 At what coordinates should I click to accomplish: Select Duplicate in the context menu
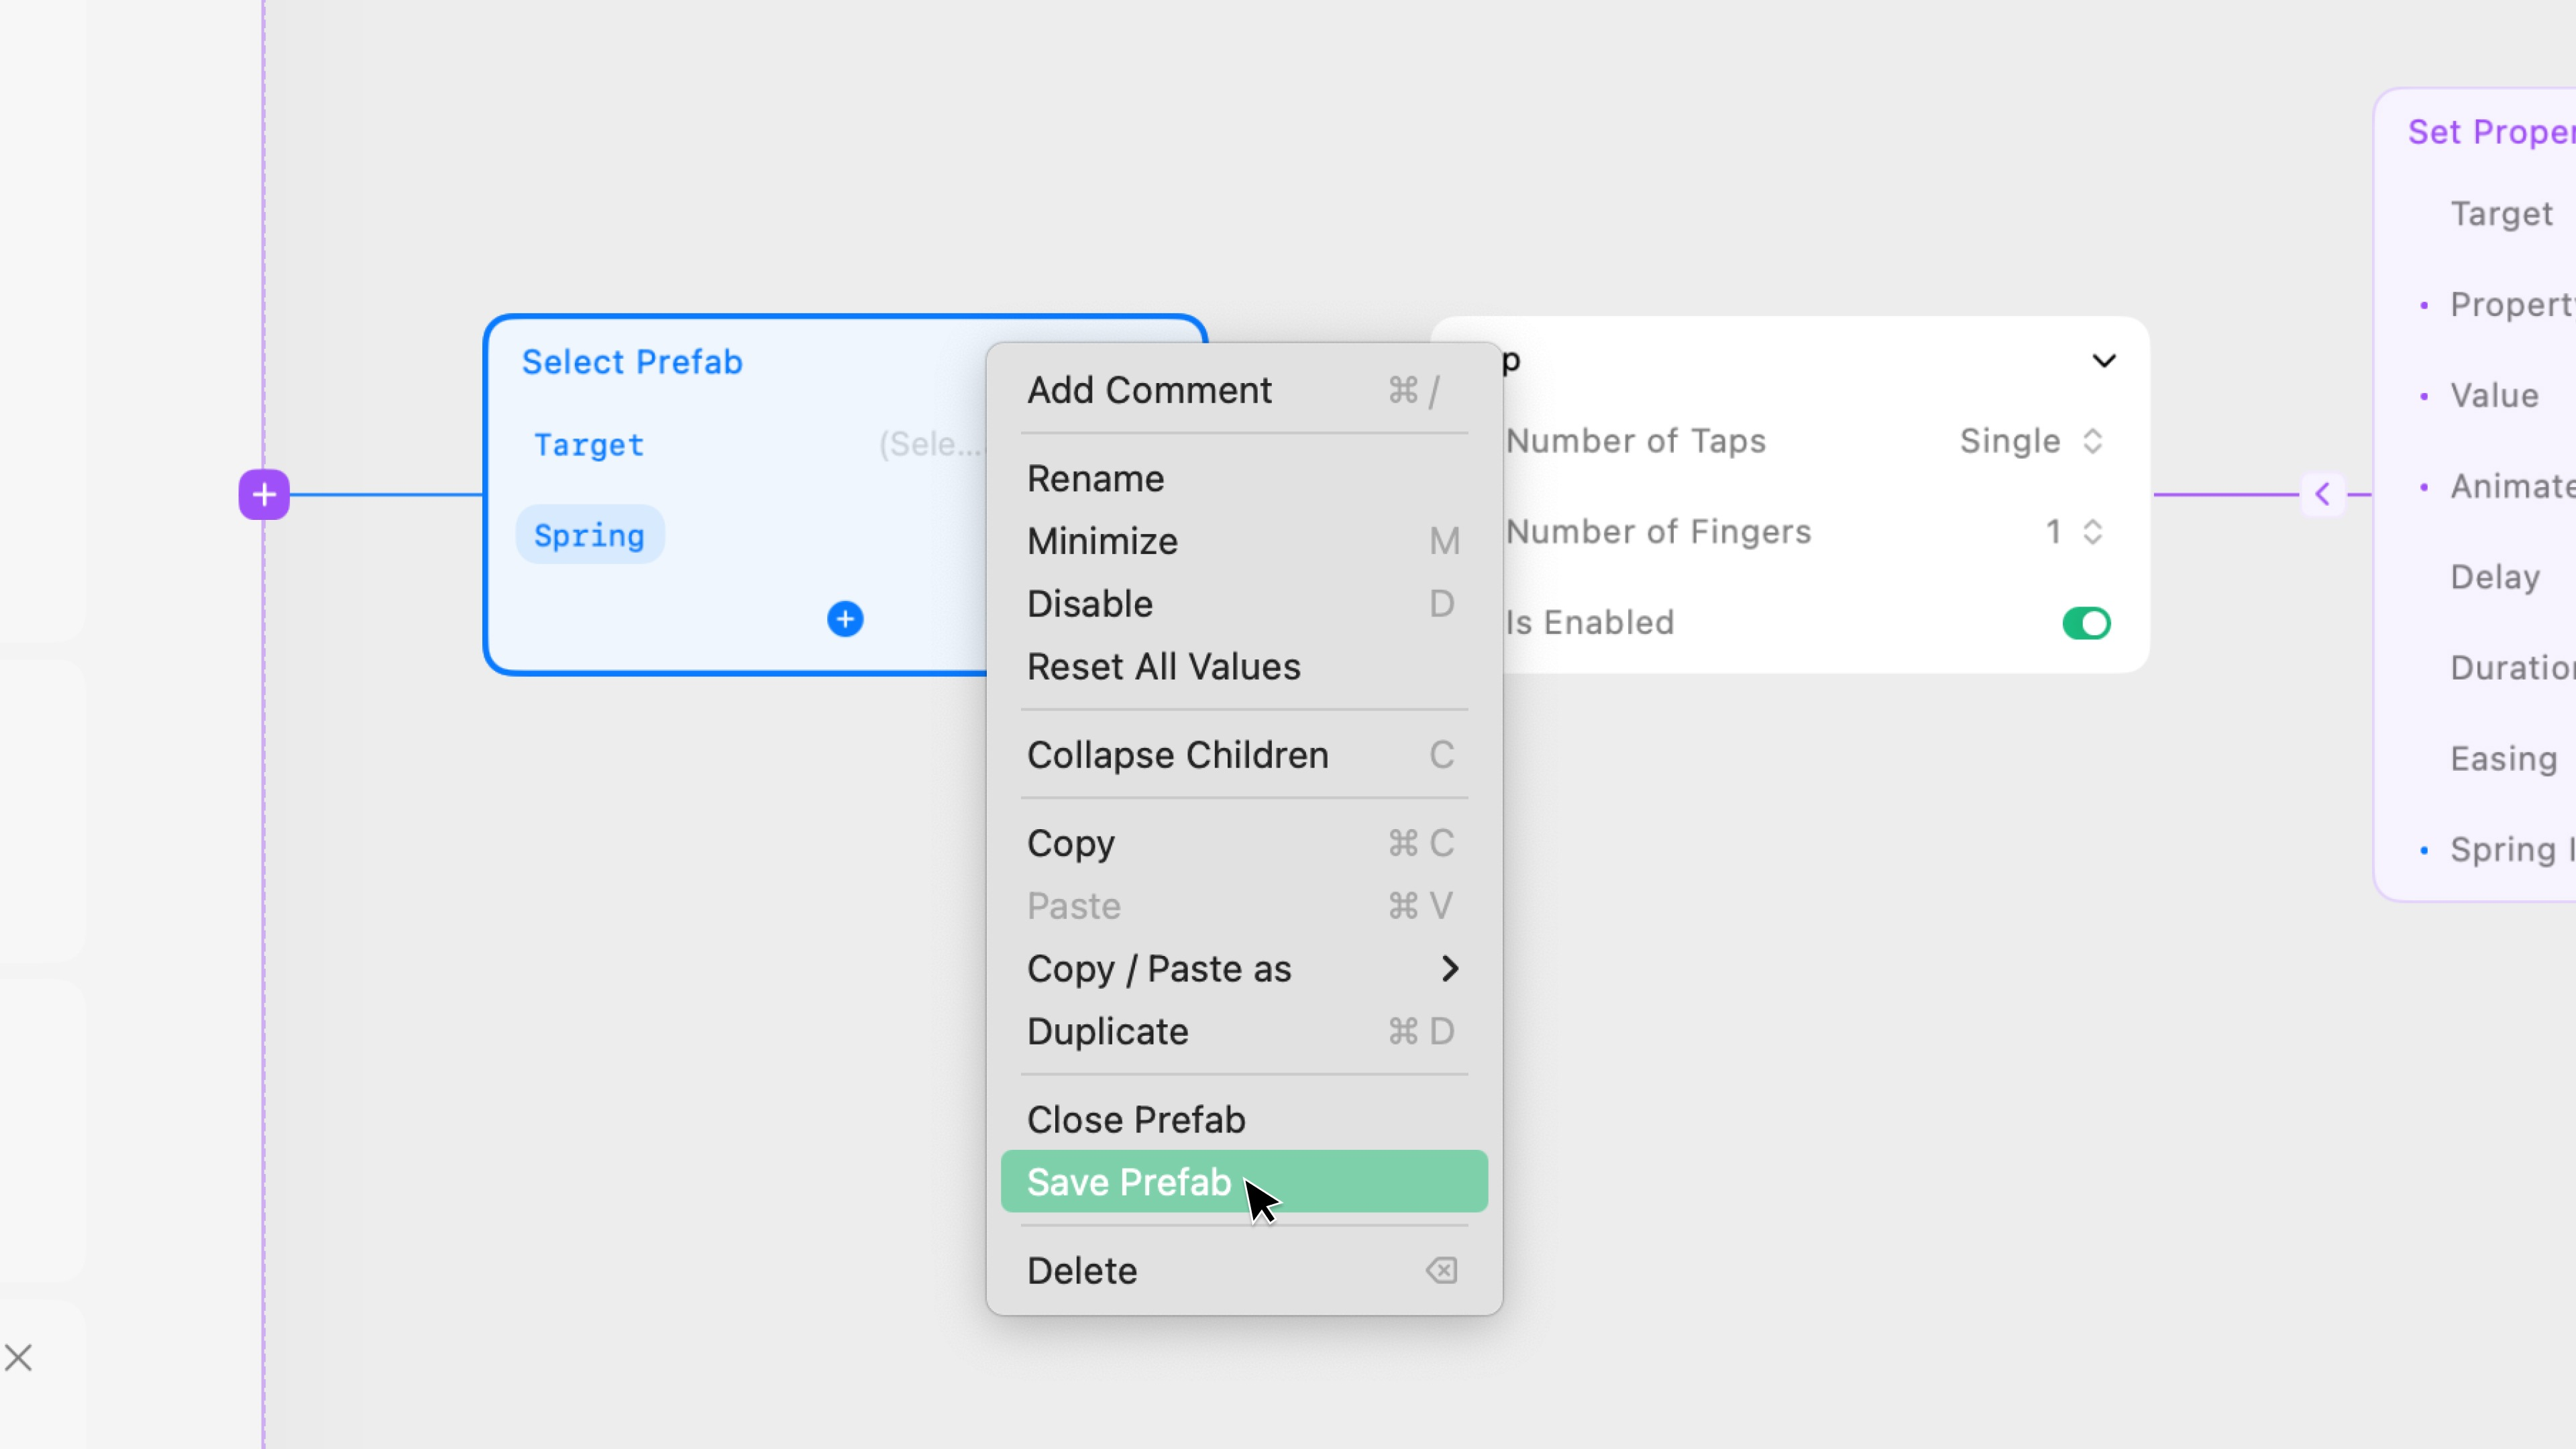coord(1107,1031)
